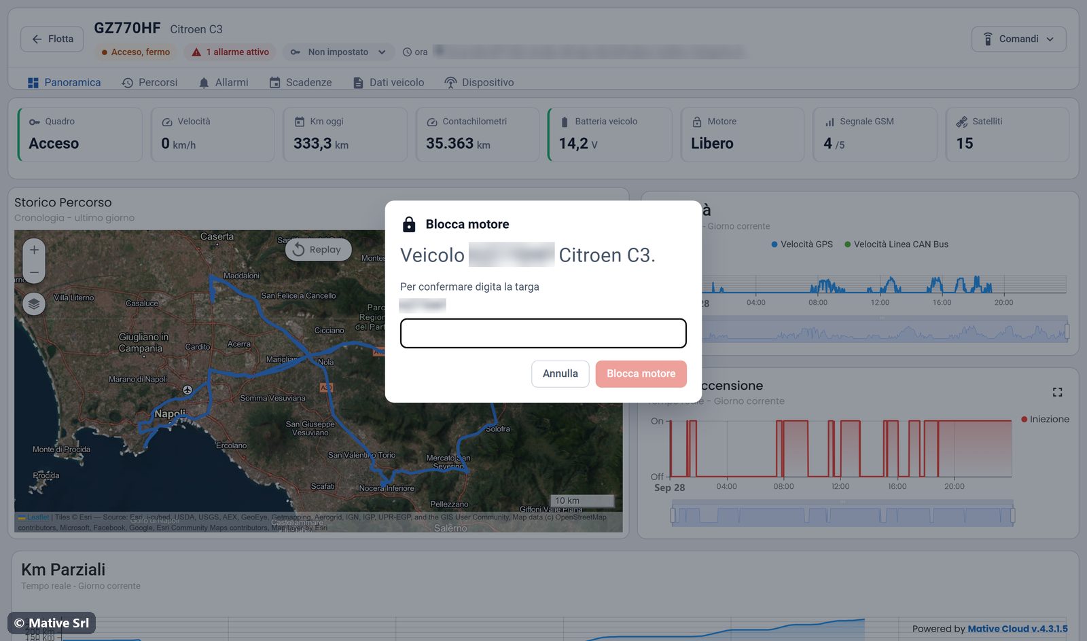Click the warning triangle alarm icon

(196, 52)
